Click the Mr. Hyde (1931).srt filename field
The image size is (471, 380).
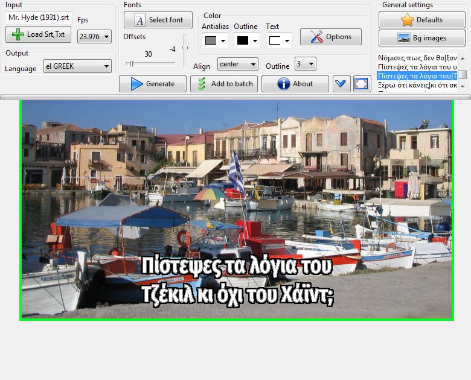click(x=39, y=17)
